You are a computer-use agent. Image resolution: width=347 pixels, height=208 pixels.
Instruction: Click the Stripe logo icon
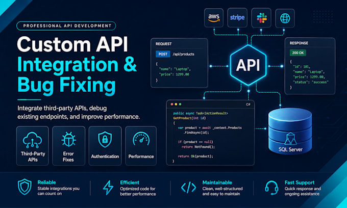pyautogui.click(x=237, y=18)
